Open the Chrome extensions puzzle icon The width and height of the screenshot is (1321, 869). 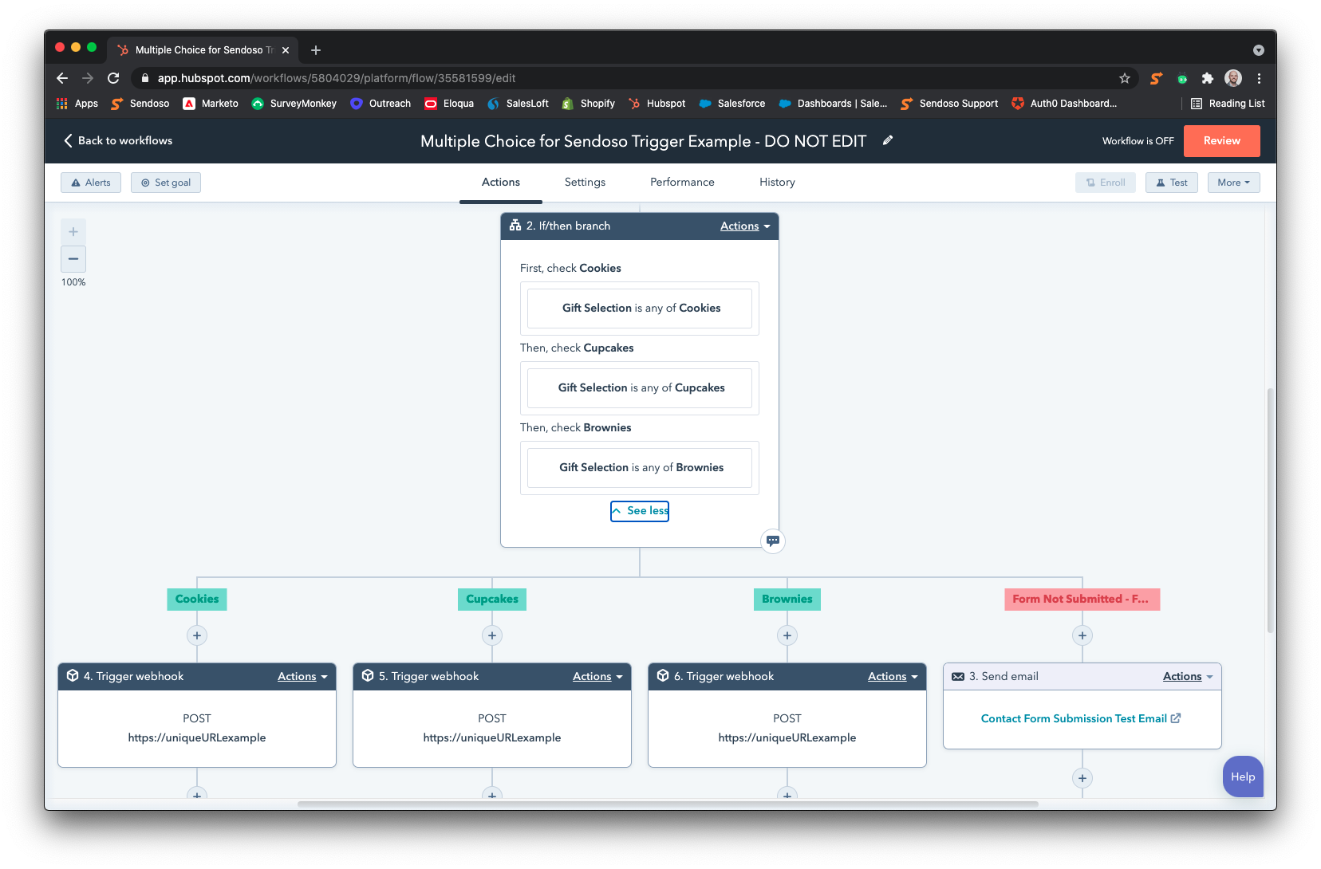coord(1208,78)
